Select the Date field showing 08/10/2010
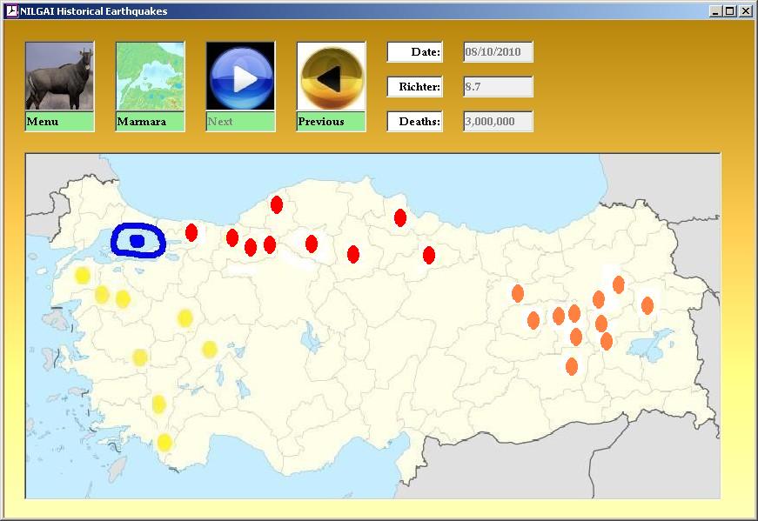This screenshot has width=758, height=521. (x=498, y=52)
